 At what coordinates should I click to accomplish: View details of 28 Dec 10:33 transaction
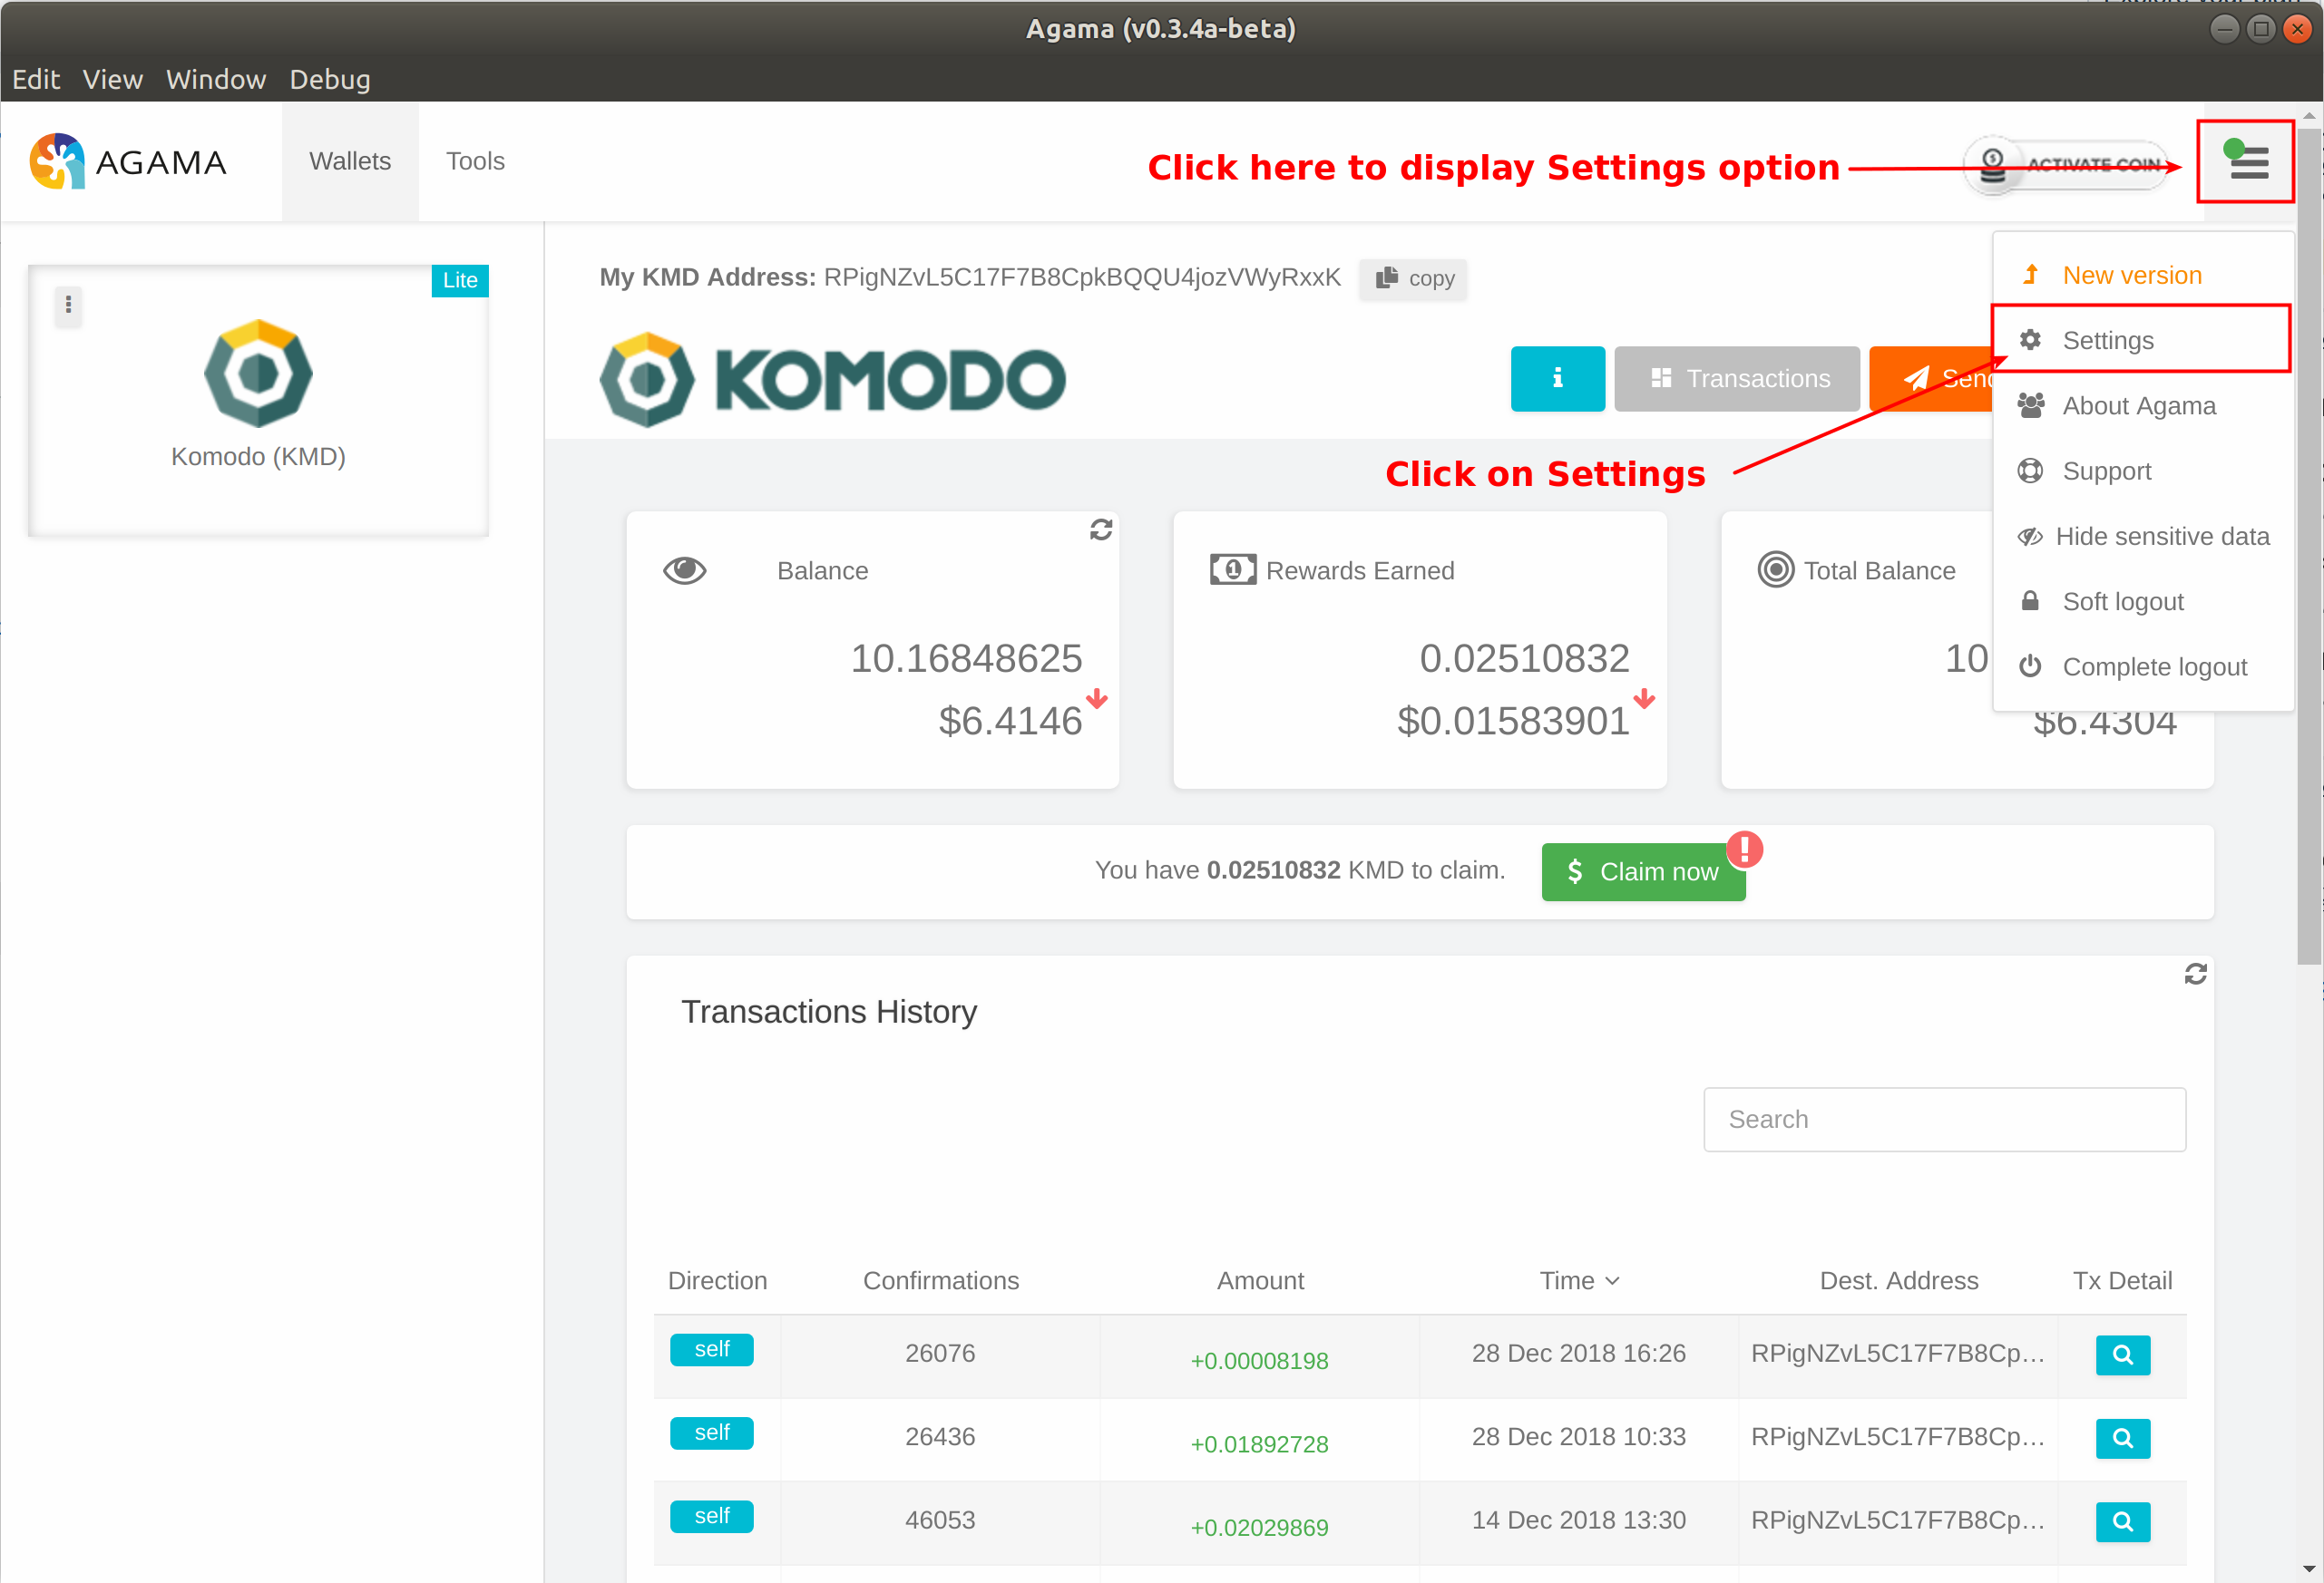coord(2122,1438)
